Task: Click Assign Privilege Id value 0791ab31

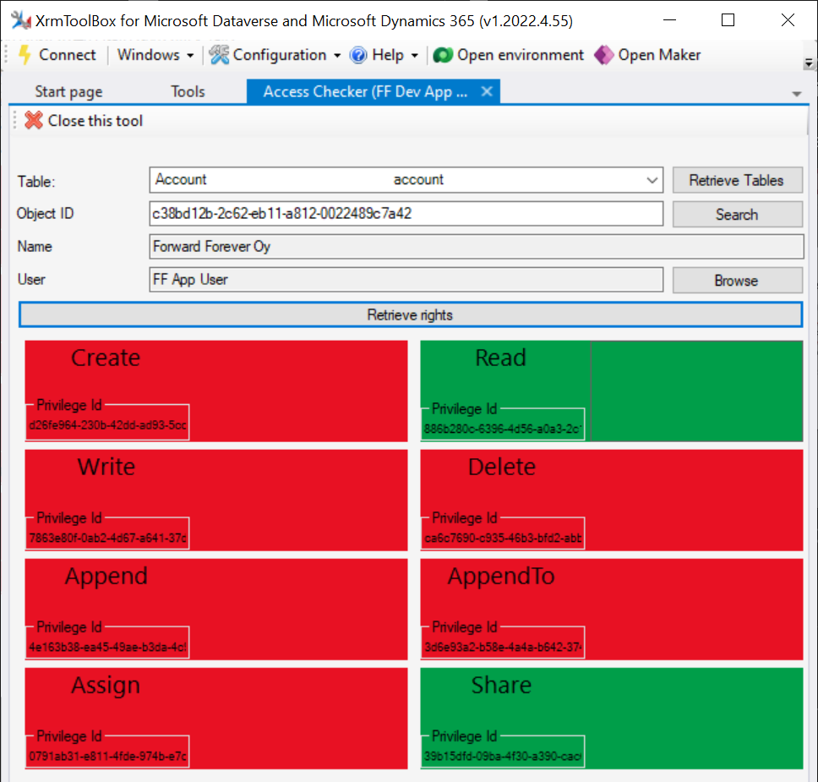Action: [x=108, y=757]
